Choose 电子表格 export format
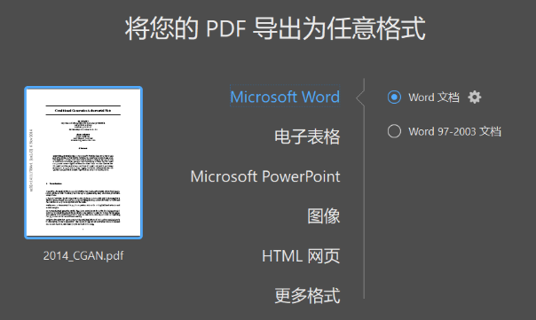This screenshot has width=536, height=320. pyautogui.click(x=307, y=137)
